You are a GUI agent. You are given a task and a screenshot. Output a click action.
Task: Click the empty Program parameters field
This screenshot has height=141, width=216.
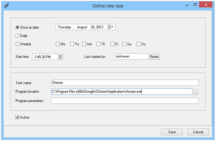[125, 101]
